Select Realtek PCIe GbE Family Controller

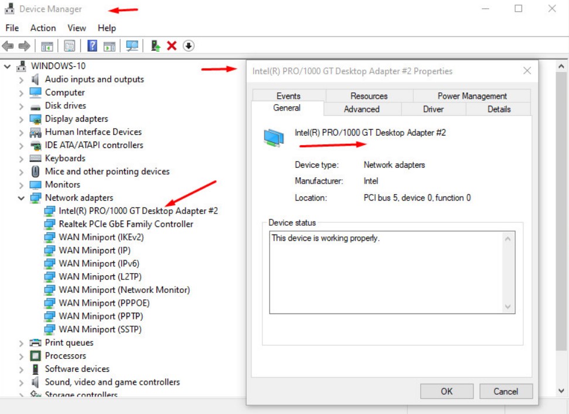pos(126,224)
